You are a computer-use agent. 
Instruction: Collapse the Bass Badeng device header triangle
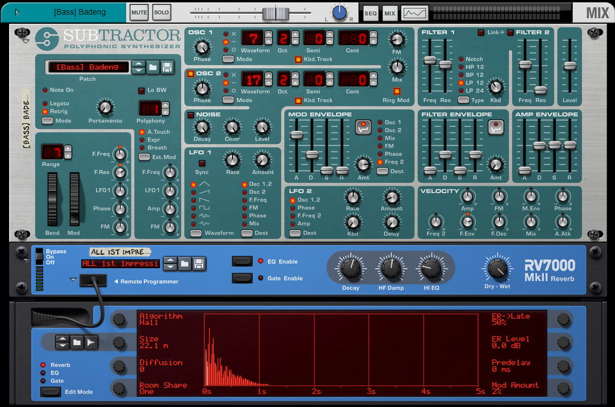[17, 12]
